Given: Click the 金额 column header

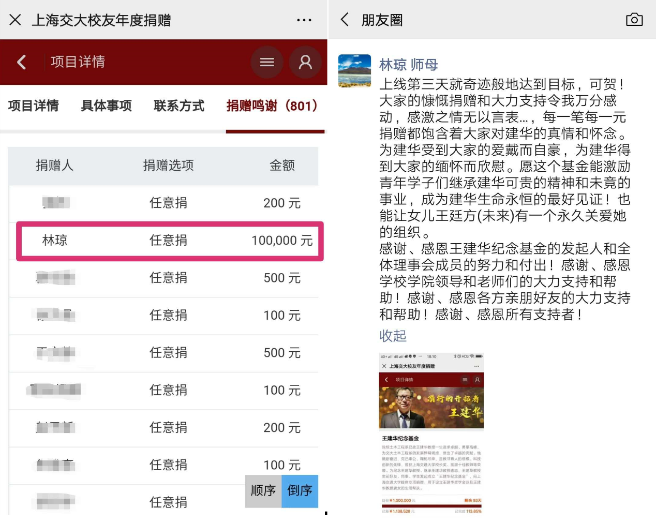Looking at the screenshot, I should point(282,166).
